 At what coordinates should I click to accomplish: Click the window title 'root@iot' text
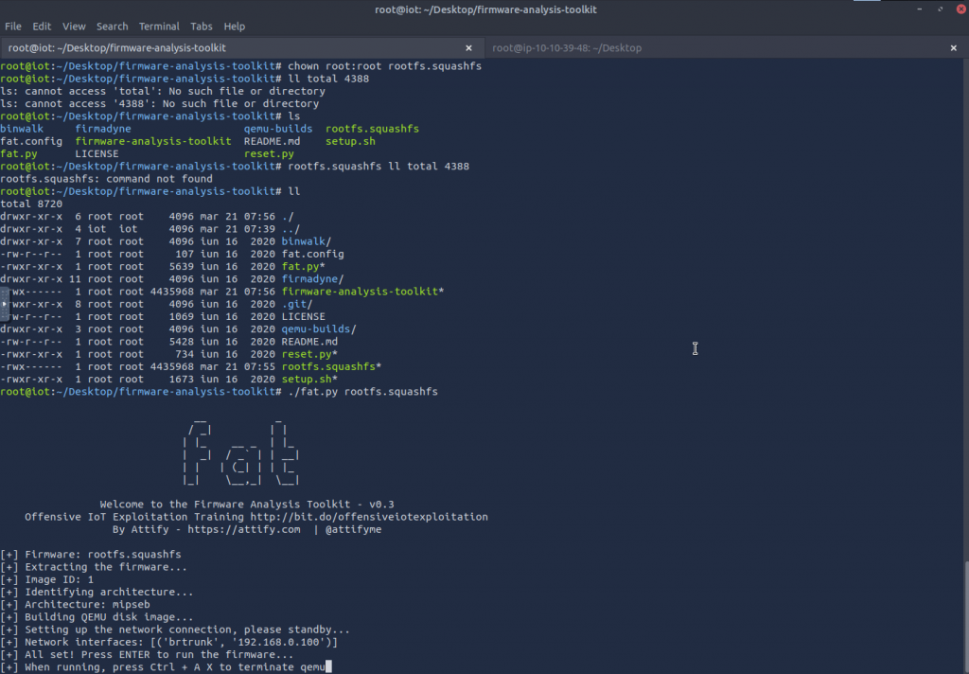(485, 9)
